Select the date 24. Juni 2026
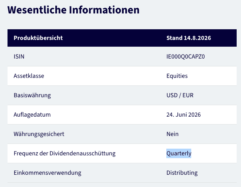Image resolution: width=241 pixels, height=187 pixels. [184, 115]
